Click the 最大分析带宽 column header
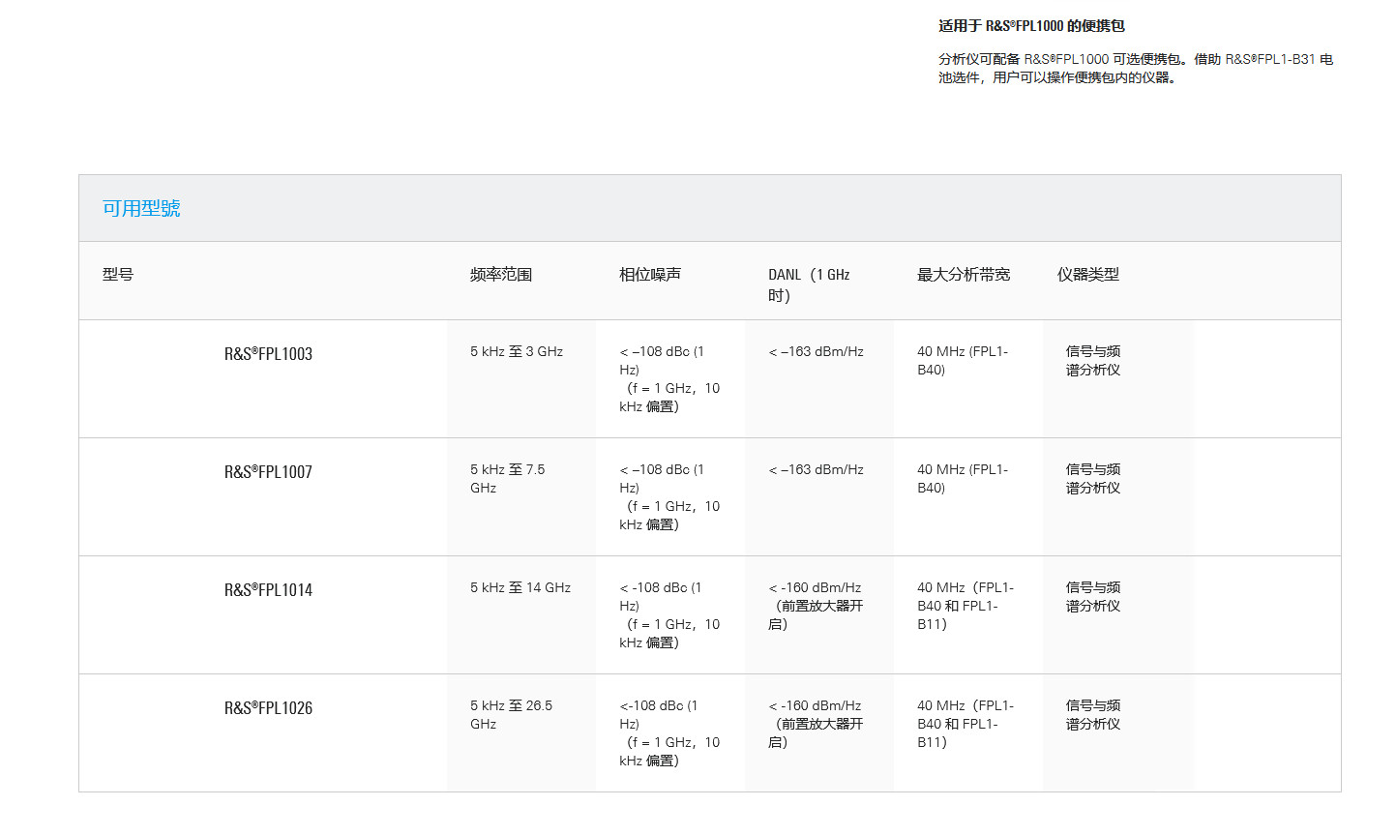1396x836 pixels. tap(964, 275)
